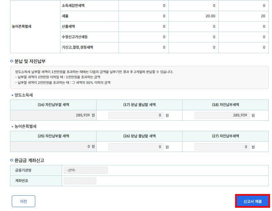This screenshot has width=272, height=211.
Task: Click the (17) 분납 물납할 세액 input field
Action: point(136,115)
